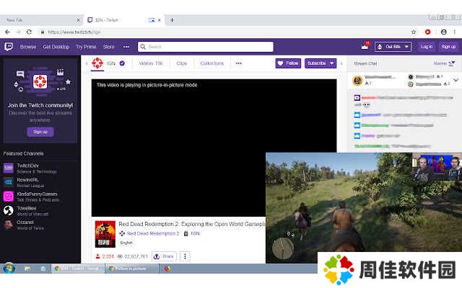Switch to the Videos 706 tab
This screenshot has height=288, width=462.
[x=151, y=63]
